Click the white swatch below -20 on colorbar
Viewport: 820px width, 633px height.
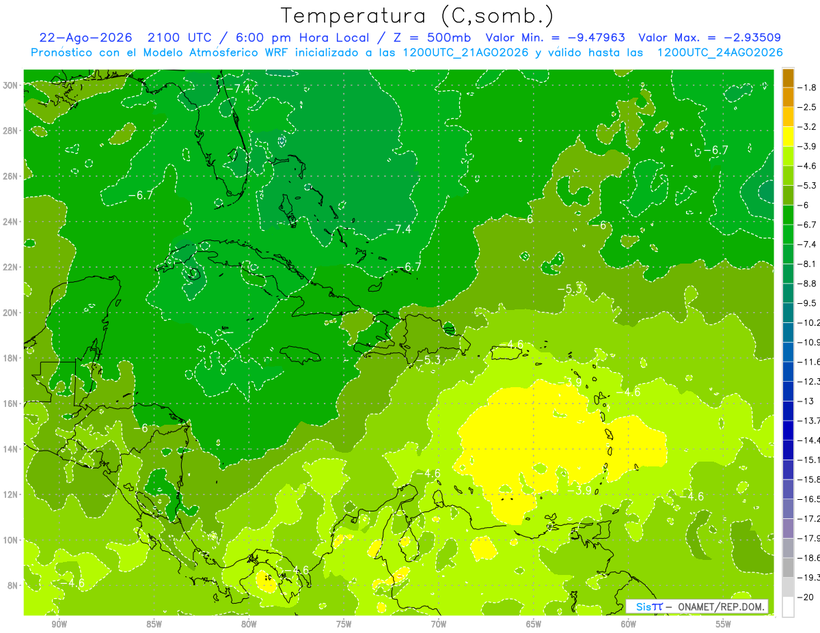[x=788, y=606]
